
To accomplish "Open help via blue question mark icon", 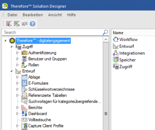I will click(x=32, y=24).
